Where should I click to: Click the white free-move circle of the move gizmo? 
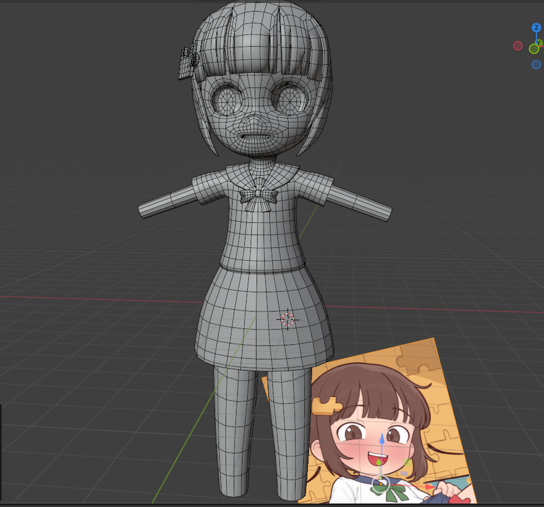[x=380, y=484]
